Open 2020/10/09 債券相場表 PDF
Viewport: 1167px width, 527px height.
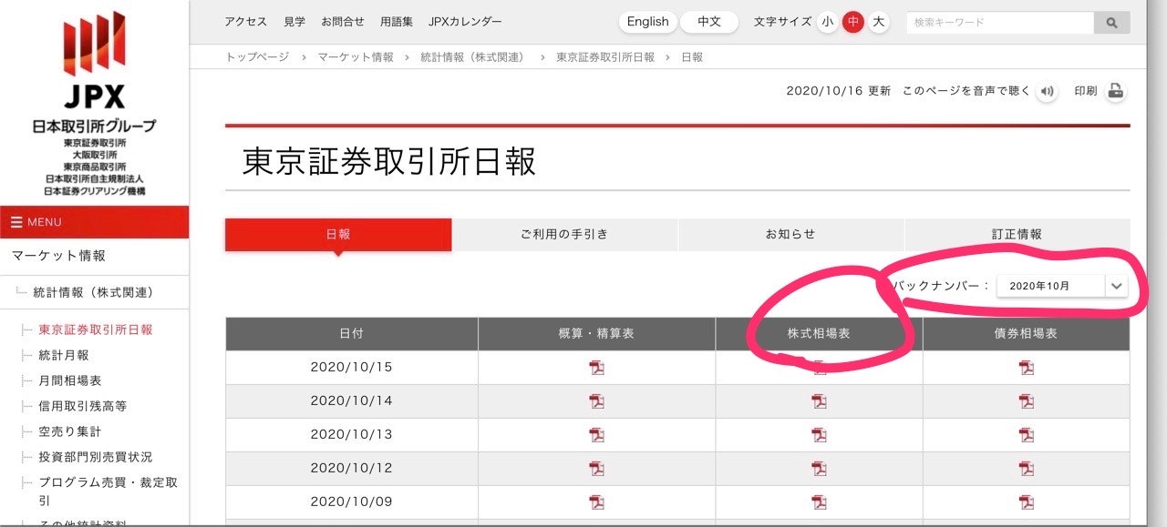coord(1027,502)
